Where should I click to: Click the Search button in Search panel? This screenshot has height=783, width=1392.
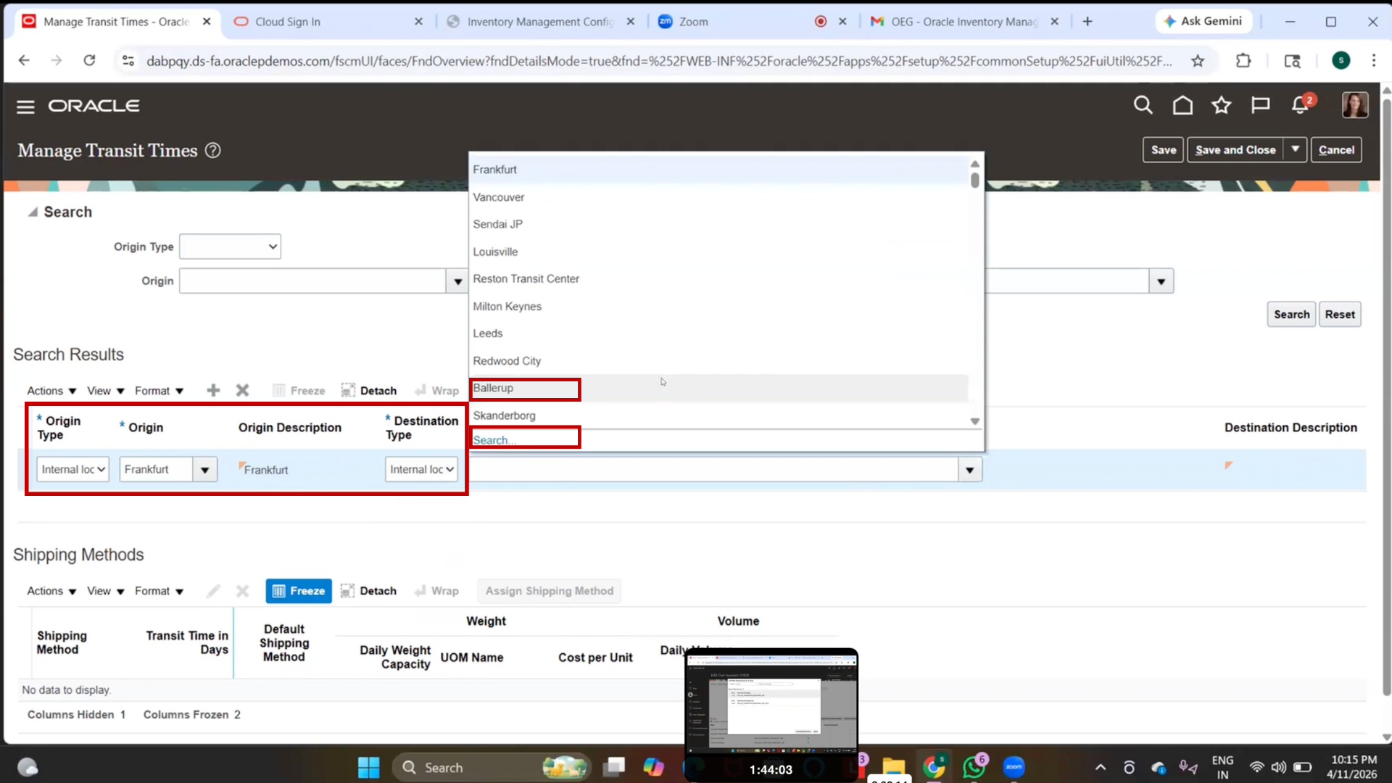point(1291,315)
